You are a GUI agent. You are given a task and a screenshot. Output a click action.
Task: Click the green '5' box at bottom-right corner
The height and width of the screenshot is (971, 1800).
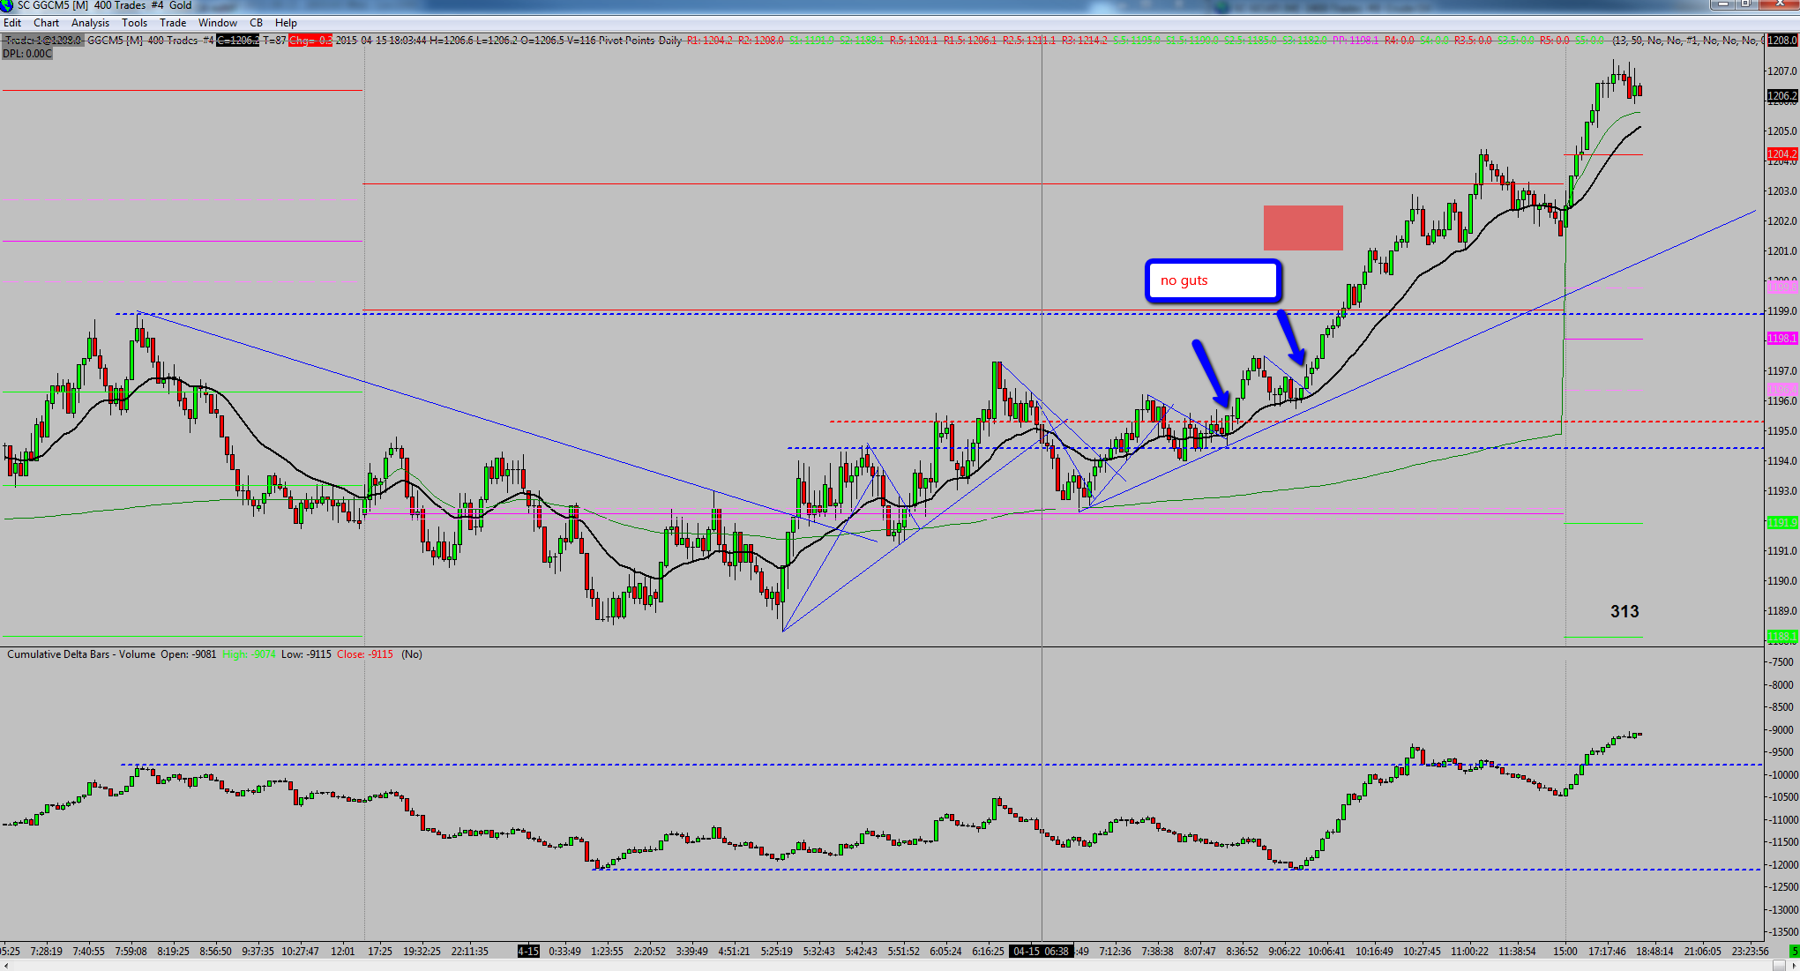click(1794, 951)
